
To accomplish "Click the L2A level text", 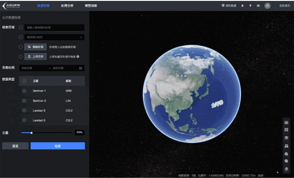I will pos(68,101).
